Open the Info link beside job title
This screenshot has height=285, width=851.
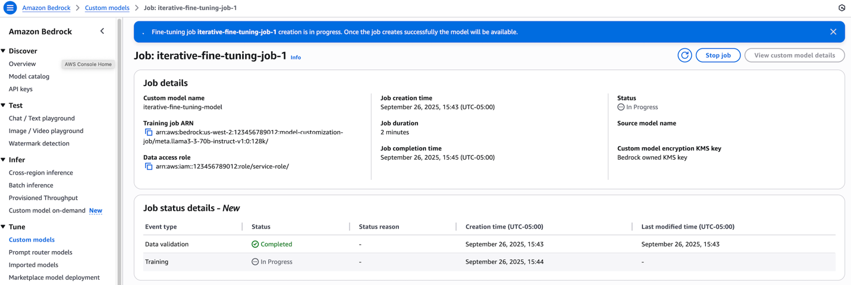point(296,58)
